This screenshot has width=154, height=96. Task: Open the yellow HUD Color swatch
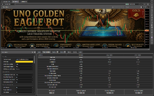click(24, 62)
